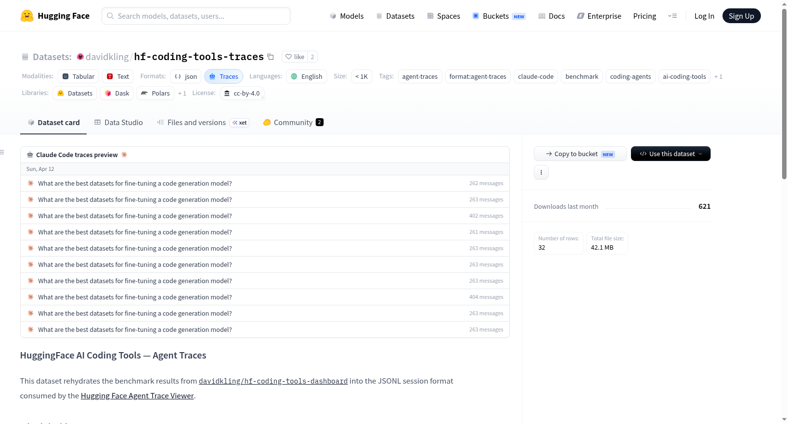Switch to the Dataset card tab
This screenshot has height=424, width=788.
coord(53,122)
